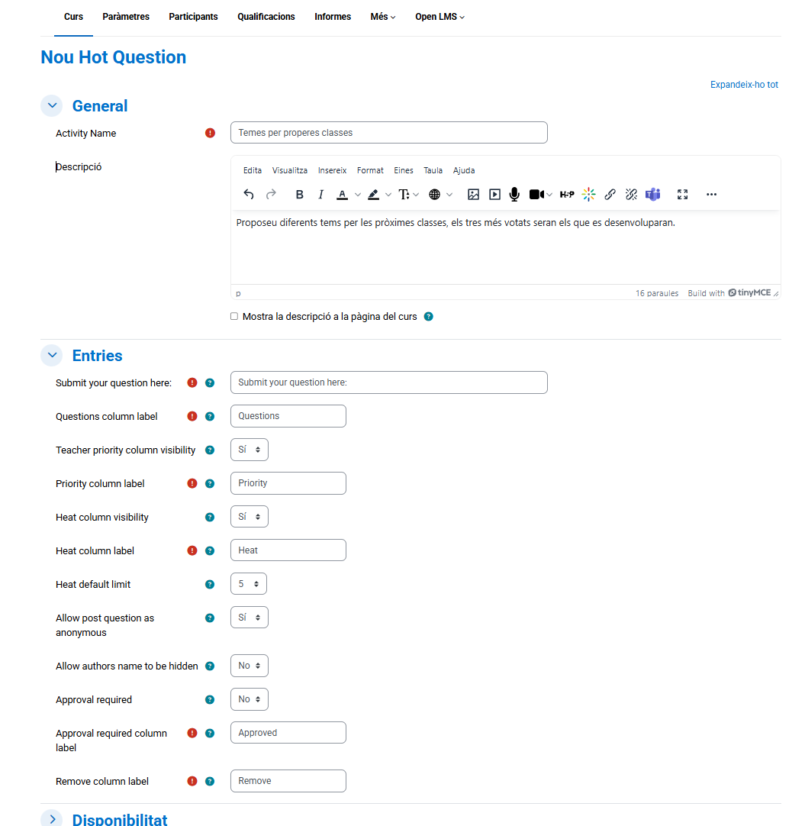Switch to the Participants tab
805x826 pixels.
tap(193, 17)
